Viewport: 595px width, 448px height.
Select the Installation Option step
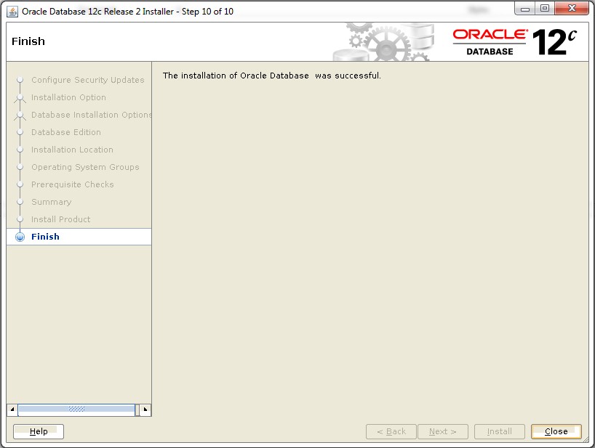(x=68, y=97)
